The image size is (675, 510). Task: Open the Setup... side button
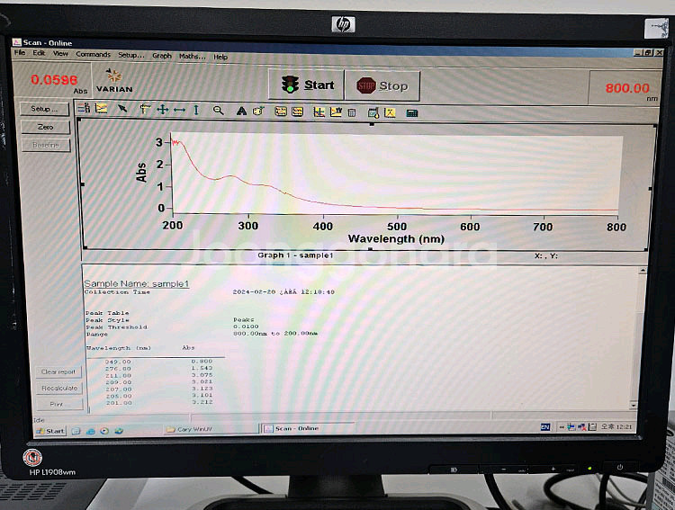(44, 109)
